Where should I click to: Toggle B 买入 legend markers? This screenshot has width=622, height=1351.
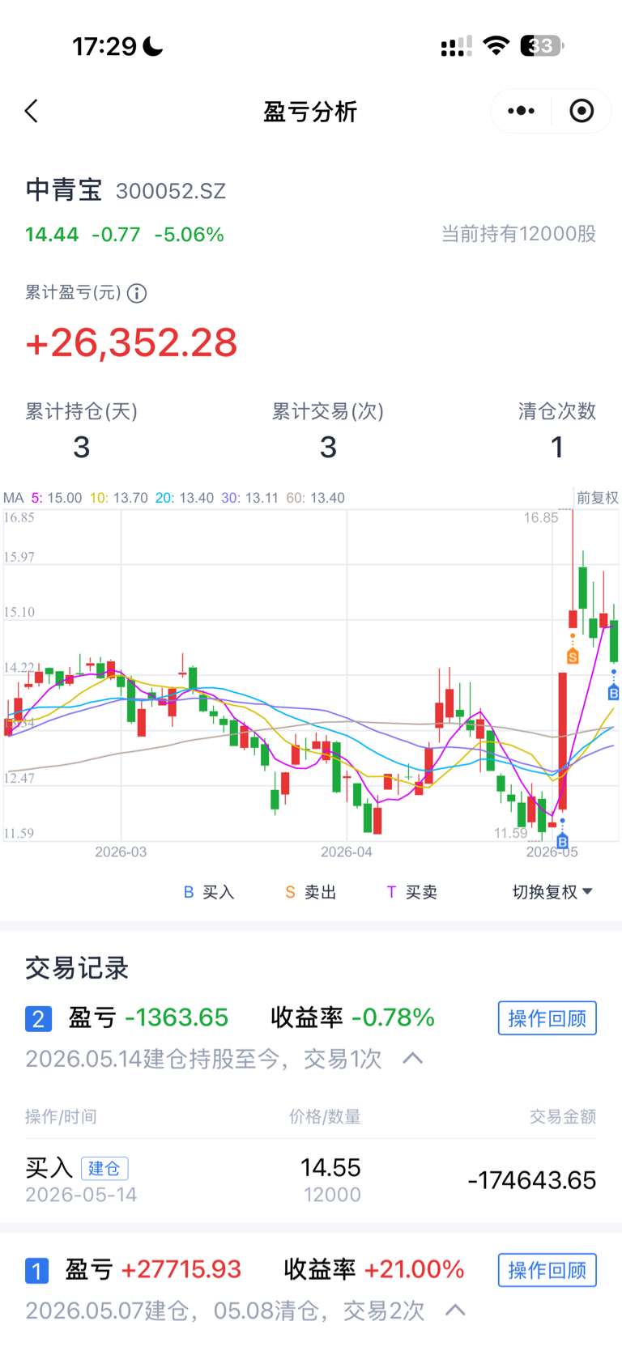(x=209, y=892)
